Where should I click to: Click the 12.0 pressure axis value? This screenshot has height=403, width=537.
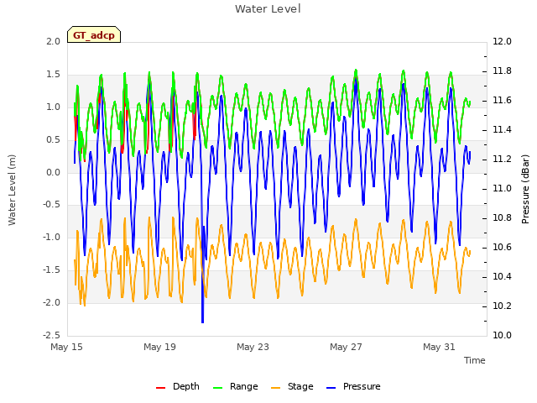(x=502, y=41)
